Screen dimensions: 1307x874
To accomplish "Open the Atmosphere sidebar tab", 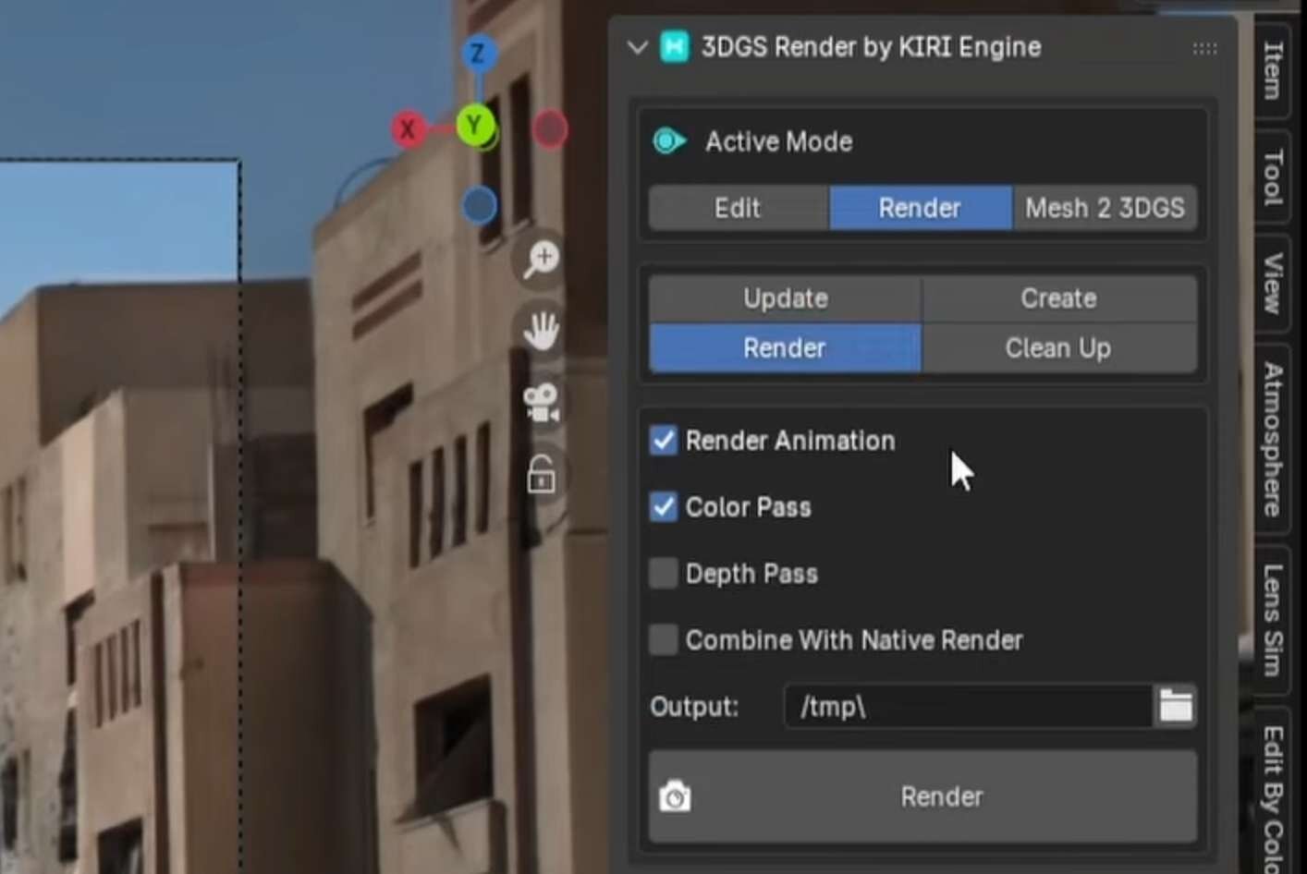I will [1274, 439].
